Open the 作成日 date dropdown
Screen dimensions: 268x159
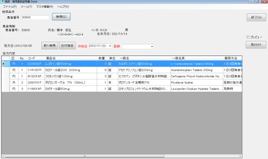pyautogui.click(x=110, y=46)
